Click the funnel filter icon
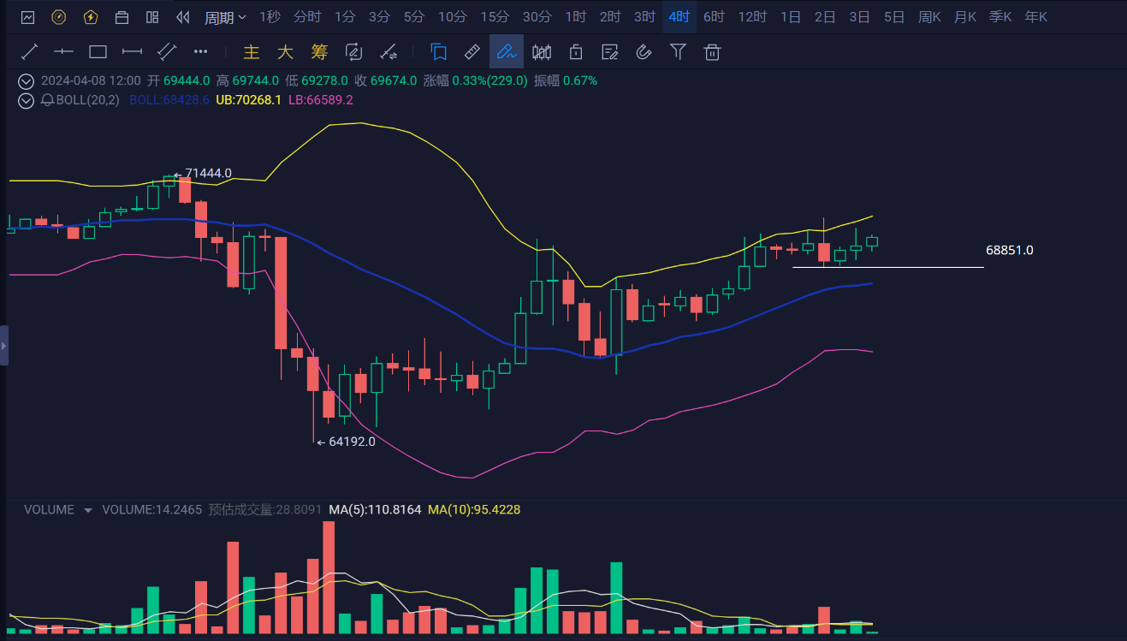1127x641 pixels. pyautogui.click(x=678, y=52)
